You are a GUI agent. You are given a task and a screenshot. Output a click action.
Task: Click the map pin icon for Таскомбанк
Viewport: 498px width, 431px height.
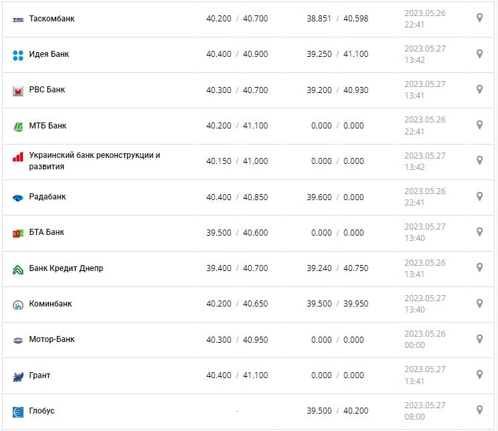479,18
